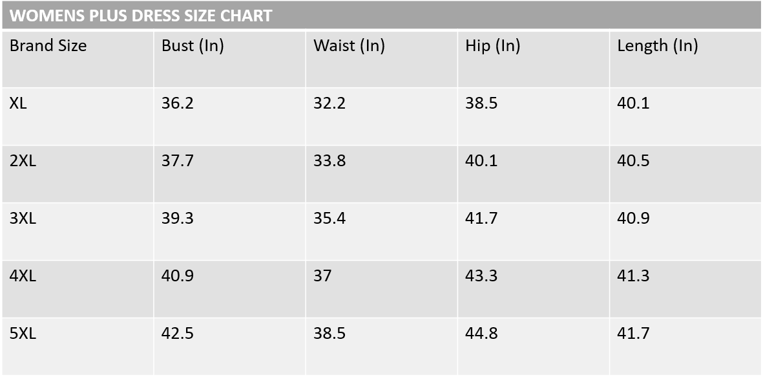Viewport: 763px width, 377px height.
Task: Select the 3XL brand size cell
Action: pyautogui.click(x=23, y=219)
